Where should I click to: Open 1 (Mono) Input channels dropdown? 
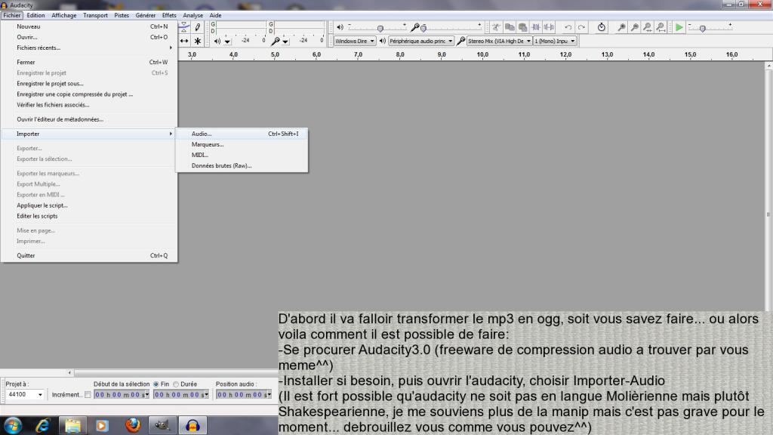coord(555,41)
